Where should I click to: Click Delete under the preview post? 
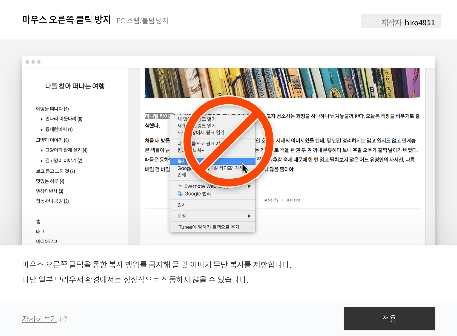pyautogui.click(x=294, y=200)
